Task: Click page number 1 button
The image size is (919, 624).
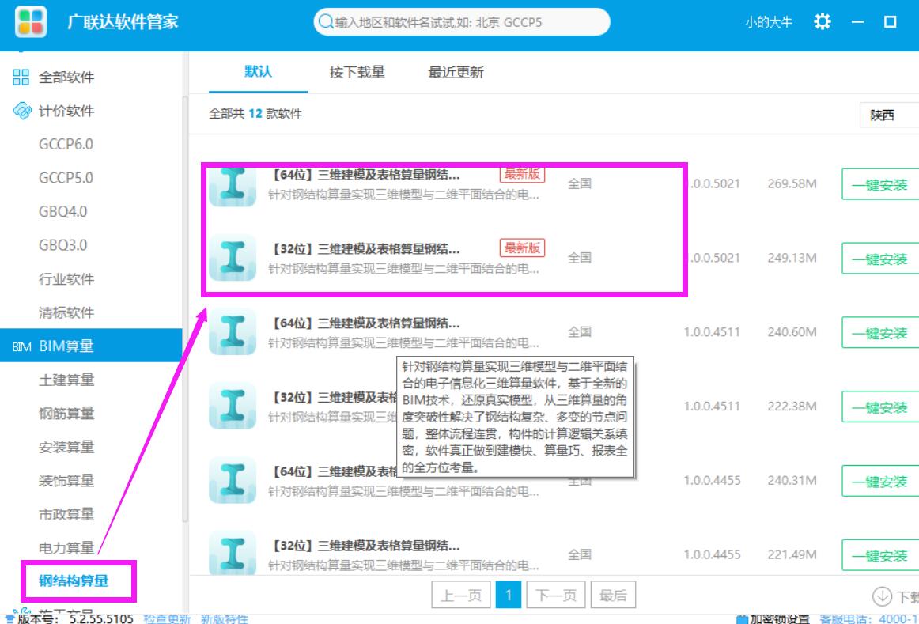Action: pos(509,596)
